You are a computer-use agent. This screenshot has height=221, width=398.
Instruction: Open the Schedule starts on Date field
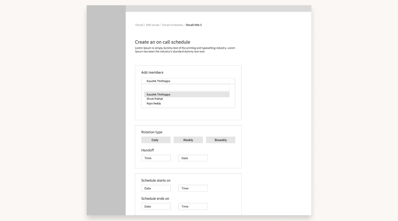156,188
